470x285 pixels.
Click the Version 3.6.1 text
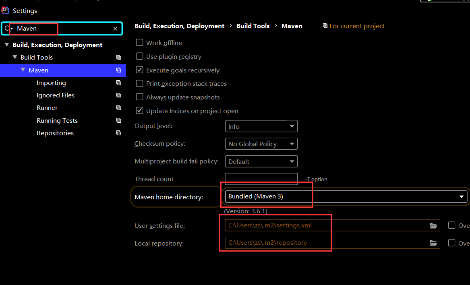[246, 211]
